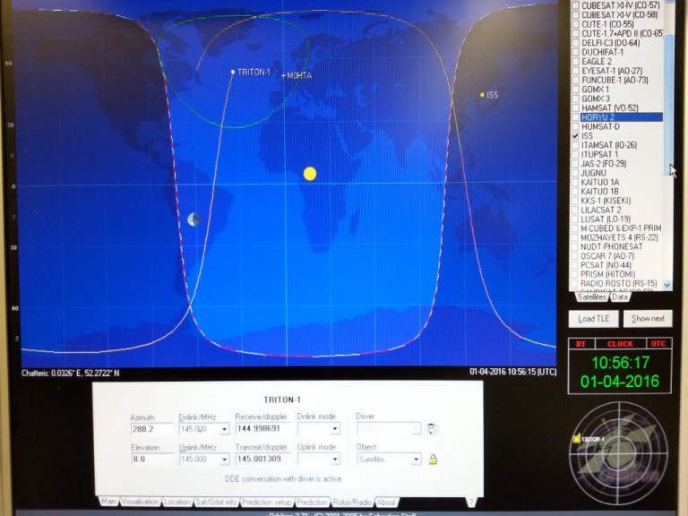Click the Chatteris location status text
Screen dimensions: 688x516
pos(70,373)
